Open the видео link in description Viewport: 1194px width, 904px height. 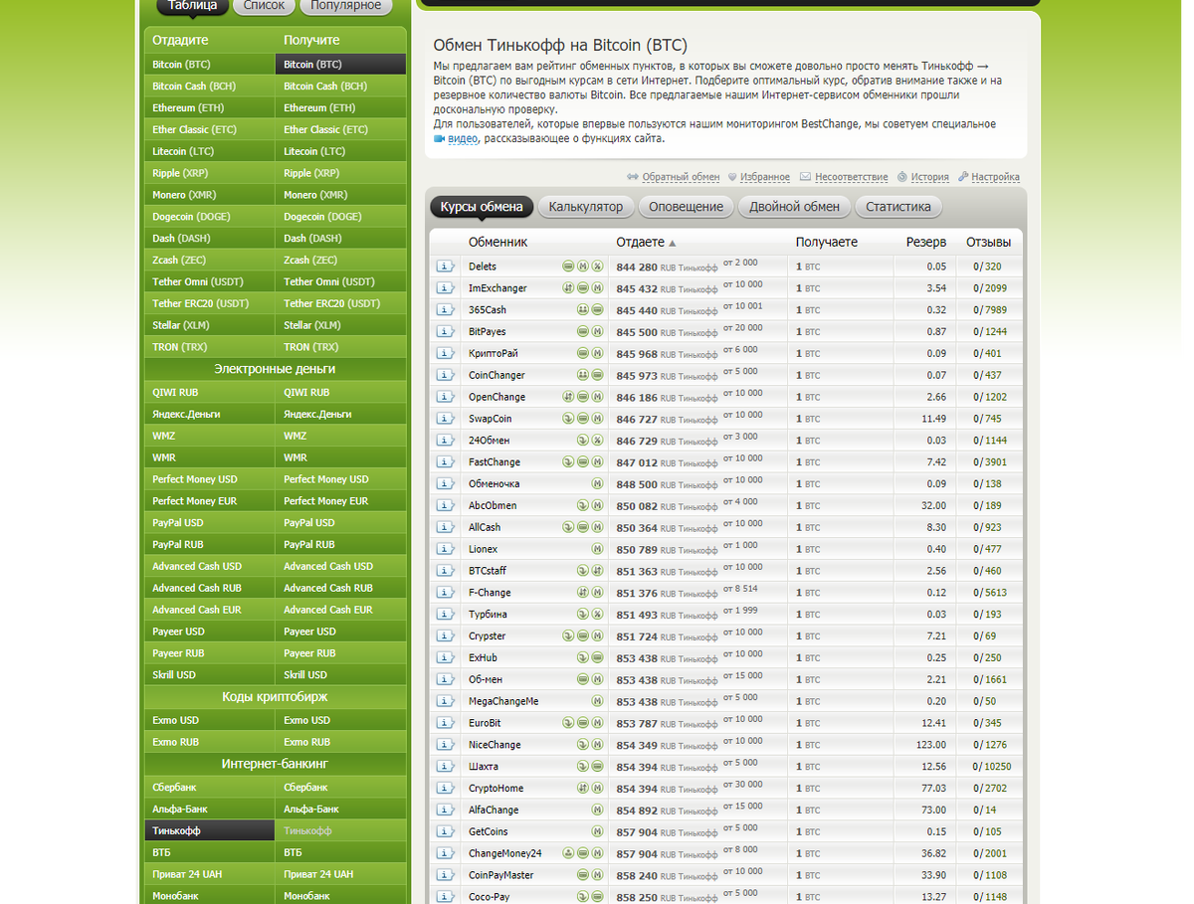[463, 139]
